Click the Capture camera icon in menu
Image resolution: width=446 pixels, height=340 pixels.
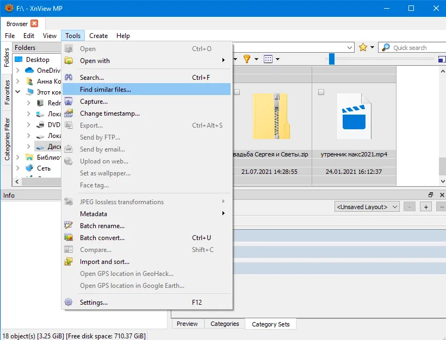click(x=69, y=102)
